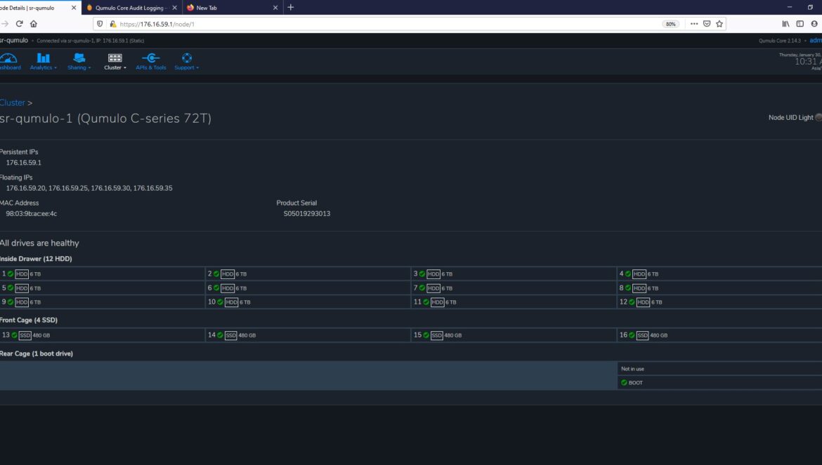Click the Rear Cage (1 boot drive) heading

point(36,353)
